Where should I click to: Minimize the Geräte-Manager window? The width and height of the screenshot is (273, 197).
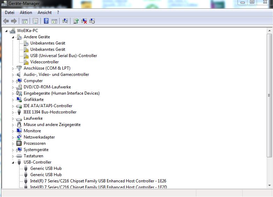(243, 2)
